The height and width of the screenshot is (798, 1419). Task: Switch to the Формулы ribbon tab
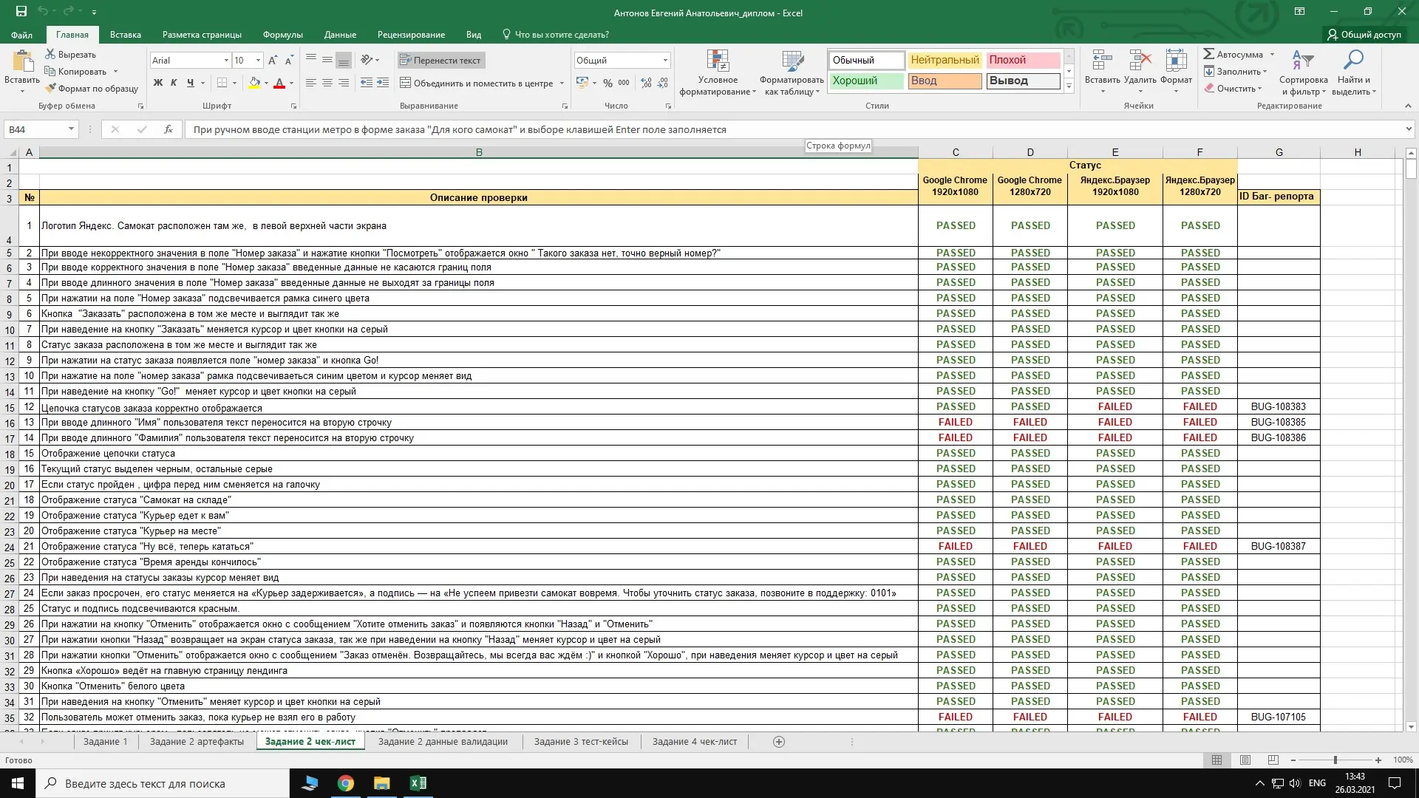click(x=282, y=35)
